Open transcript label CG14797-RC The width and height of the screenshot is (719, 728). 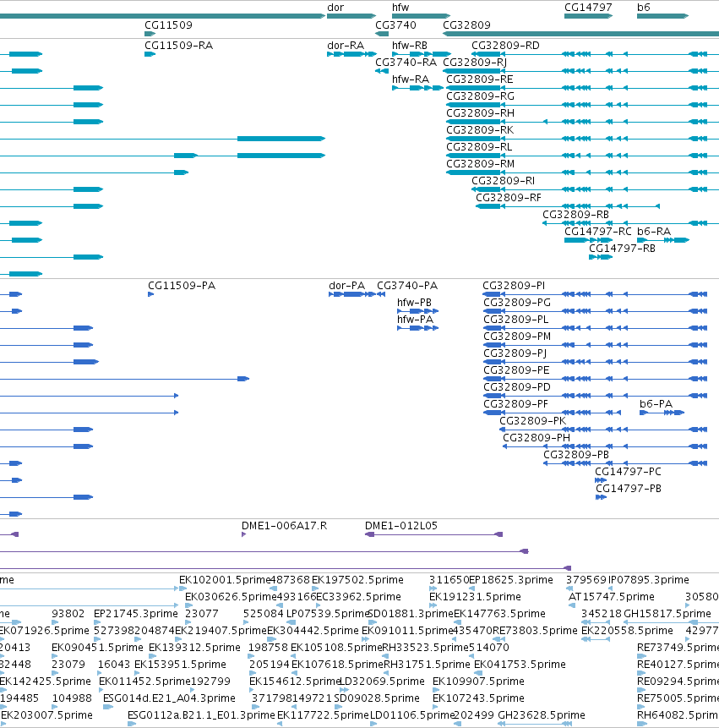tap(598, 232)
